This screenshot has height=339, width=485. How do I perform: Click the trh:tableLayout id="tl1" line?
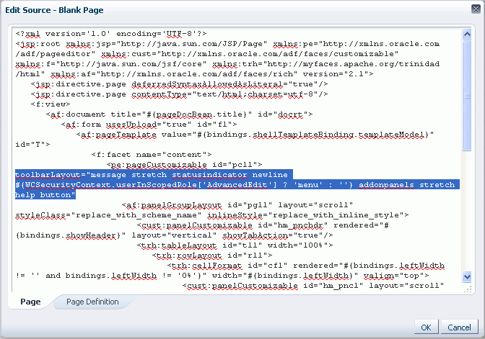pos(235,245)
